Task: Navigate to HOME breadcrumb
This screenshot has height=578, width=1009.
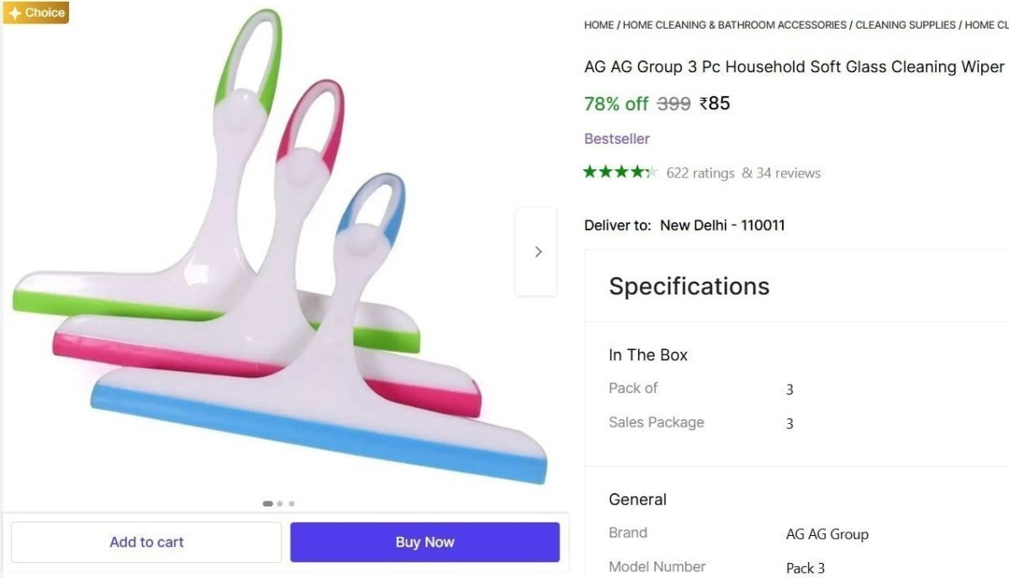Action: point(599,24)
